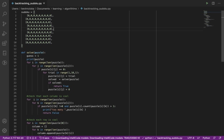Screen dimensions: 224x140
Task: Click the feedback icon in the status bar
Action: click(214, 138)
